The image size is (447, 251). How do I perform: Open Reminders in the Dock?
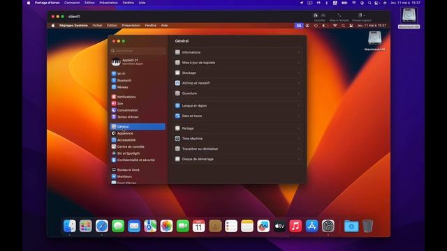point(231,226)
